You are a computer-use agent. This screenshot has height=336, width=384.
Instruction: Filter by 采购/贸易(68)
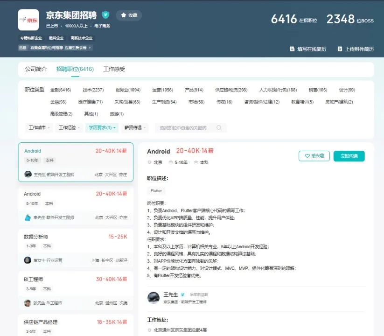127,102
